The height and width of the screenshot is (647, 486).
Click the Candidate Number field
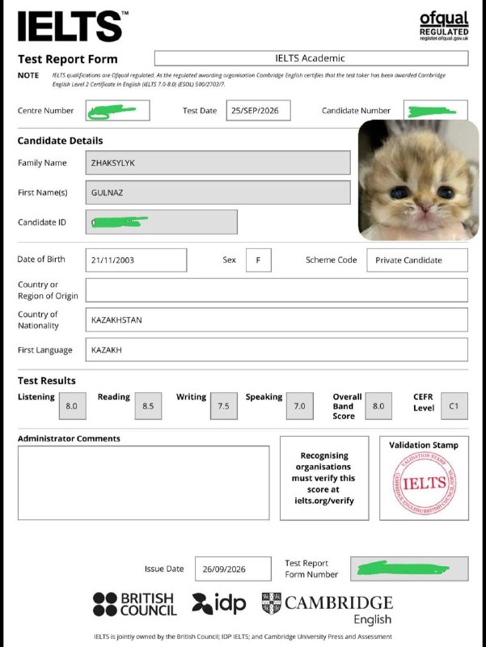436,110
